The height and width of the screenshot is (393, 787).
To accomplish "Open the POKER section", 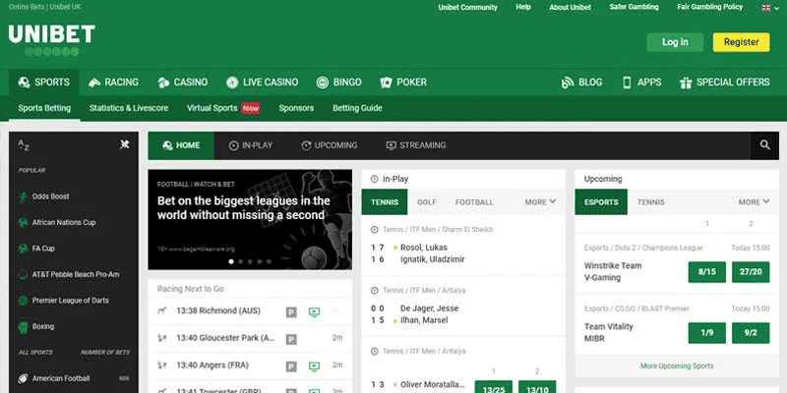I will point(403,83).
